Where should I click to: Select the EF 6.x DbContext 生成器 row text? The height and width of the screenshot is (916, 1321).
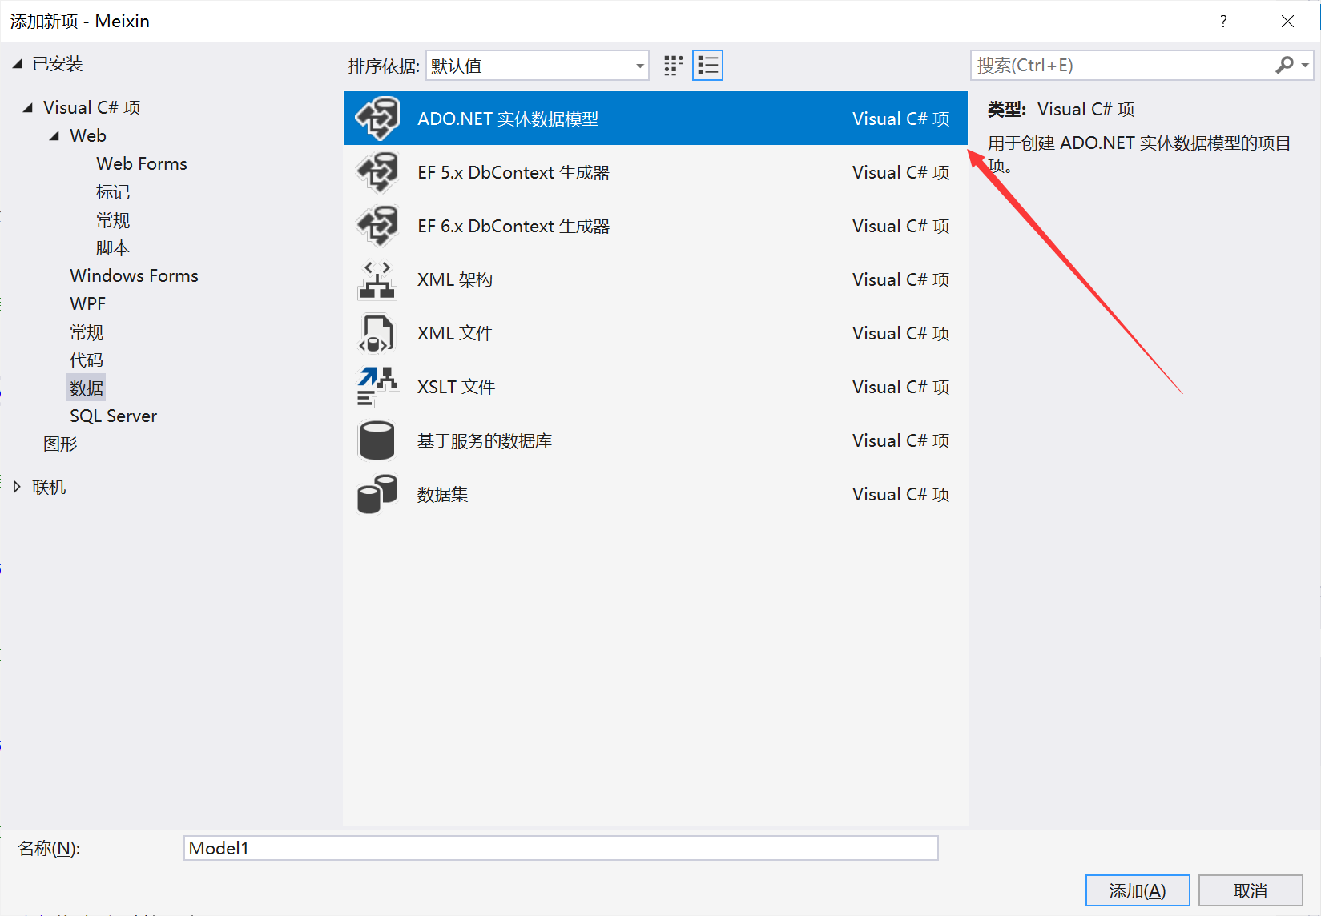[513, 226]
